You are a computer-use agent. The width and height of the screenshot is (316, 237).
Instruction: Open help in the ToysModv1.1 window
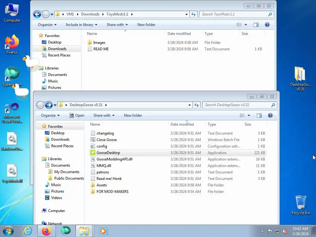pos(267,25)
